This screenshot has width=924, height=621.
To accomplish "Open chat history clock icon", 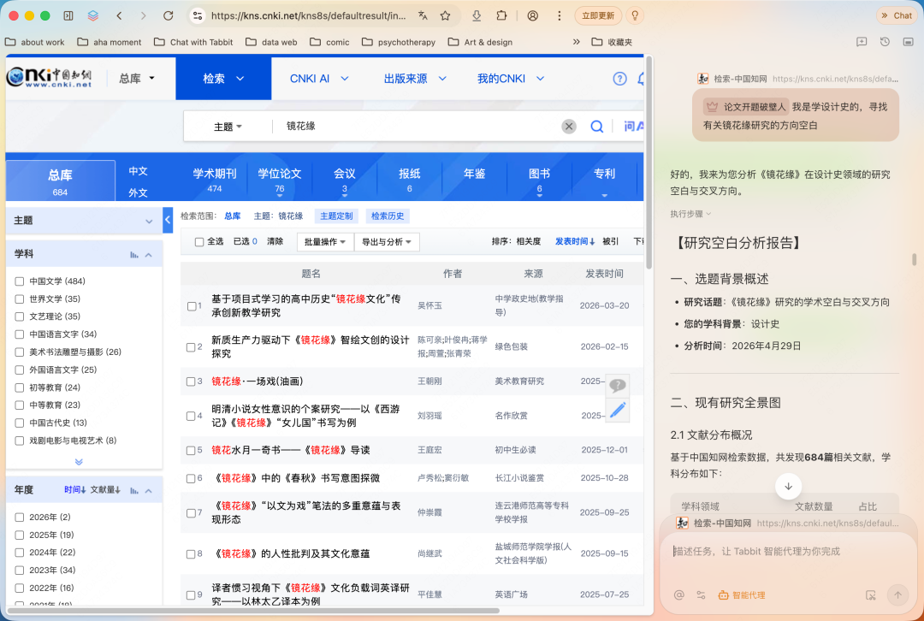I will (885, 42).
